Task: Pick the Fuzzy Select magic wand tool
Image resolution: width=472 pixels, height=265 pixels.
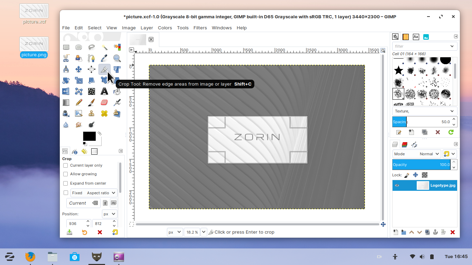Action: 104,47
